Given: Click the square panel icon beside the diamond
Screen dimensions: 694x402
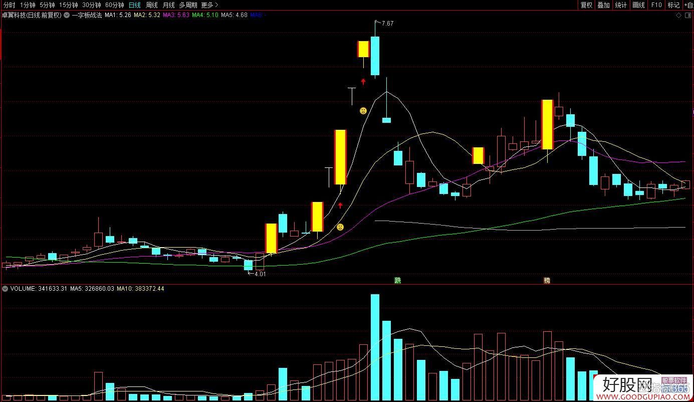Looking at the screenshot, I should 687,16.
